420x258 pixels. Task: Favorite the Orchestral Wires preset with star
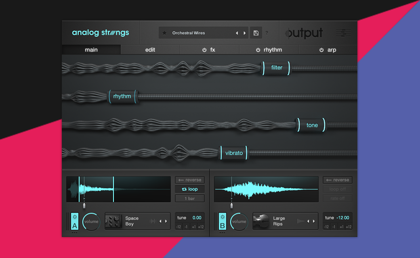coord(164,33)
